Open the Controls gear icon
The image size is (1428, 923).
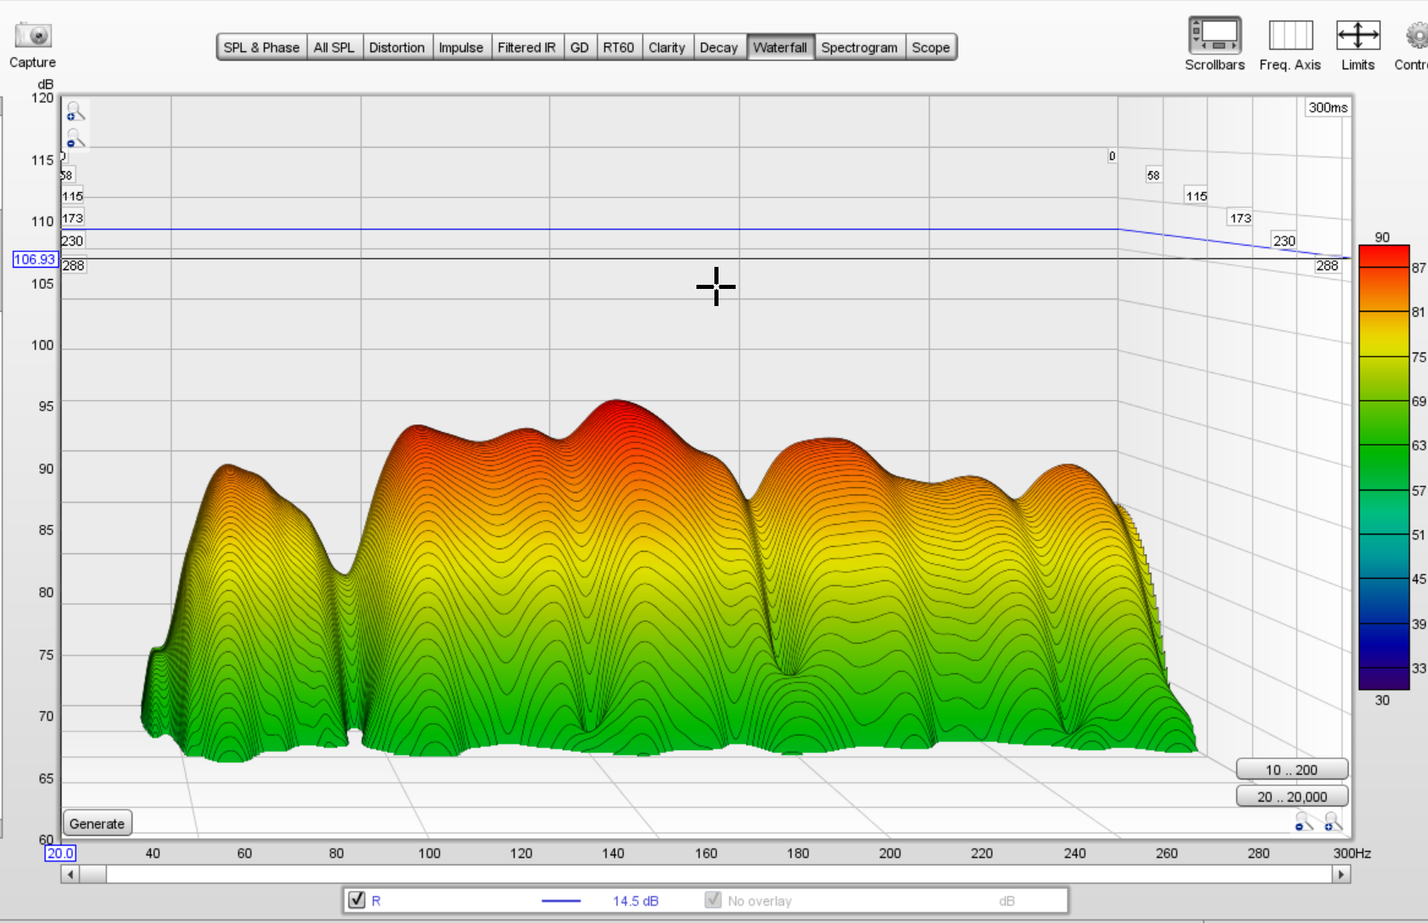point(1417,36)
